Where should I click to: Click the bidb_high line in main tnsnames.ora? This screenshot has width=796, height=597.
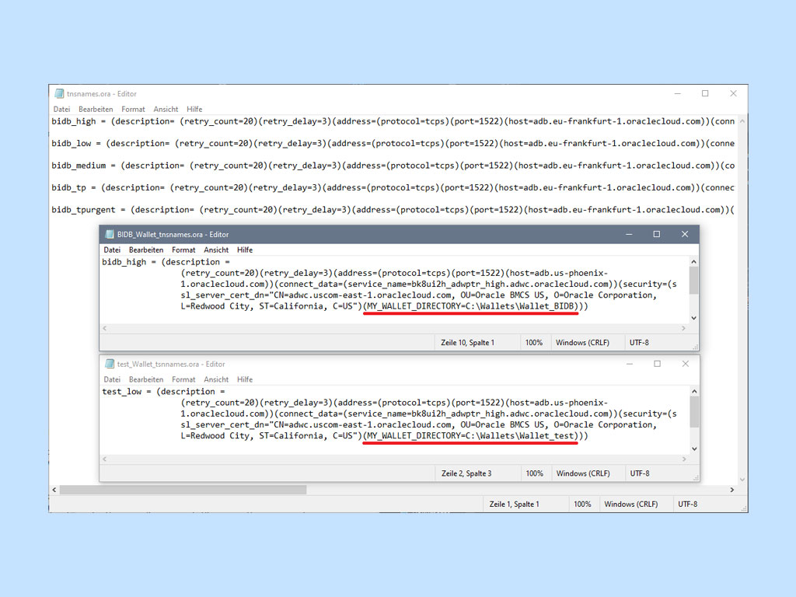click(393, 121)
